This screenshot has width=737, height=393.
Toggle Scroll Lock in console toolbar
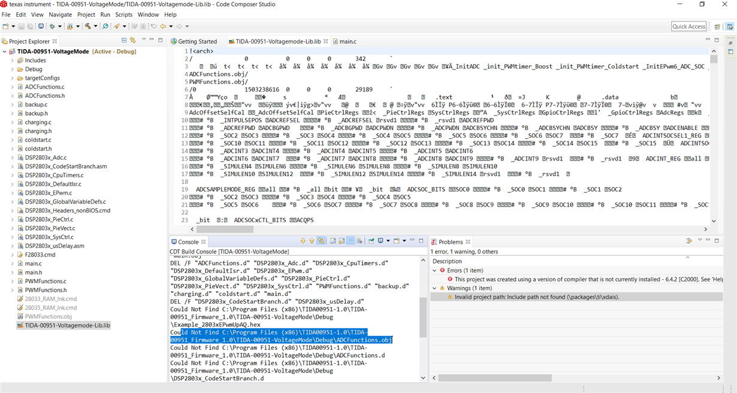tap(342, 241)
